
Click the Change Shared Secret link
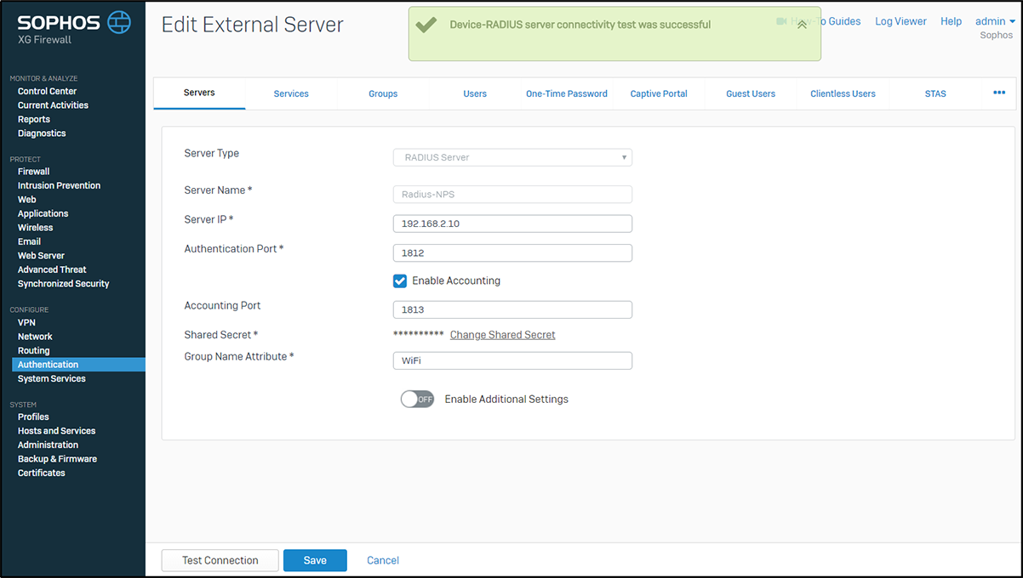[x=502, y=335]
